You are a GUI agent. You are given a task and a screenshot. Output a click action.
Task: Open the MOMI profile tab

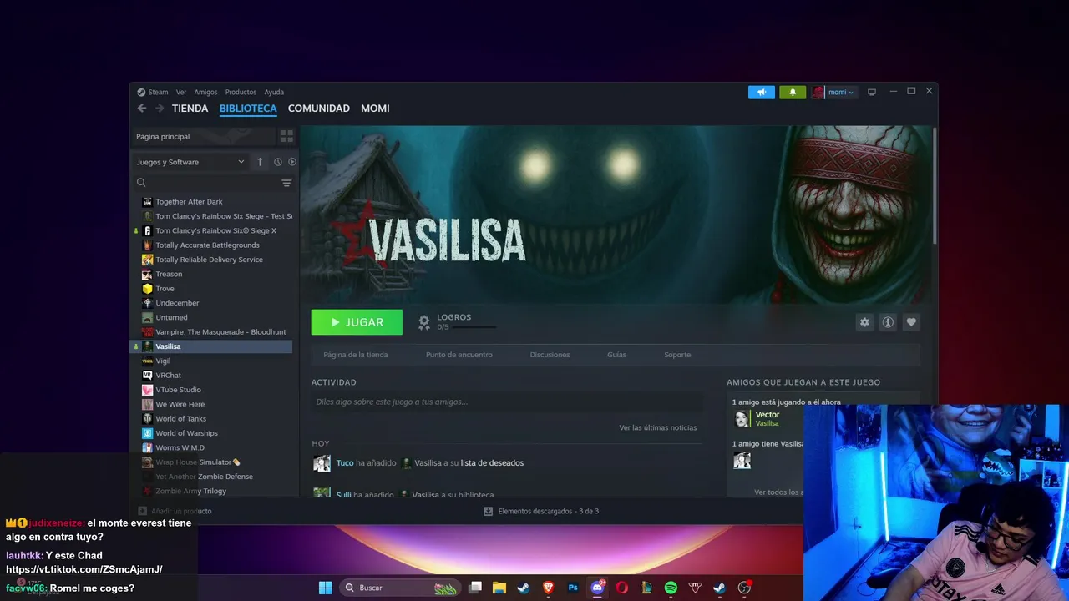pos(375,109)
